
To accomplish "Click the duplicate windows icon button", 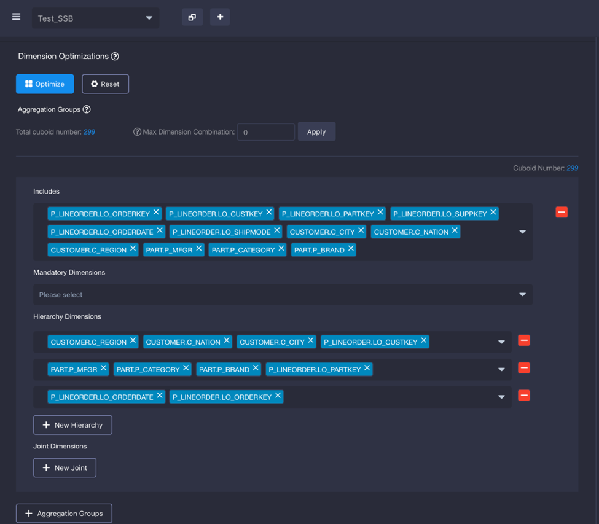I will 192,17.
